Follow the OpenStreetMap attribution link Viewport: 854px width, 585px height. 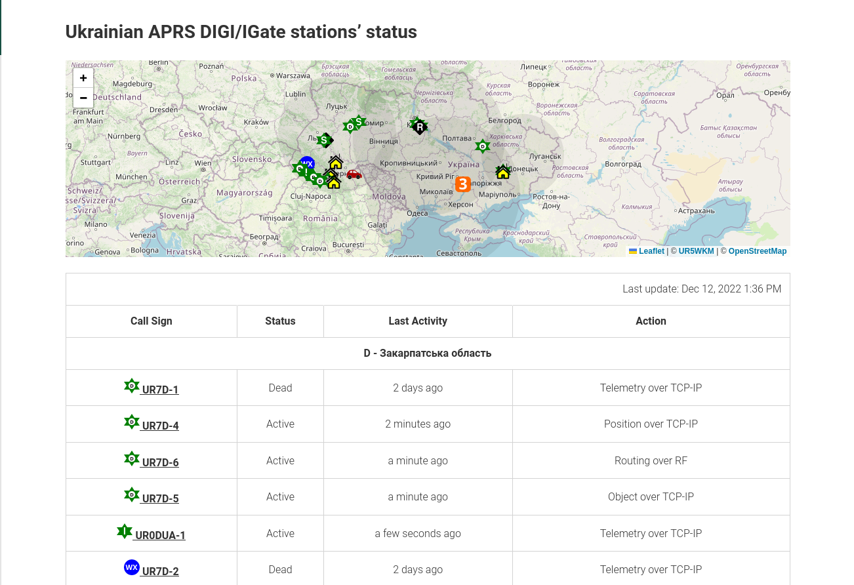(x=757, y=251)
